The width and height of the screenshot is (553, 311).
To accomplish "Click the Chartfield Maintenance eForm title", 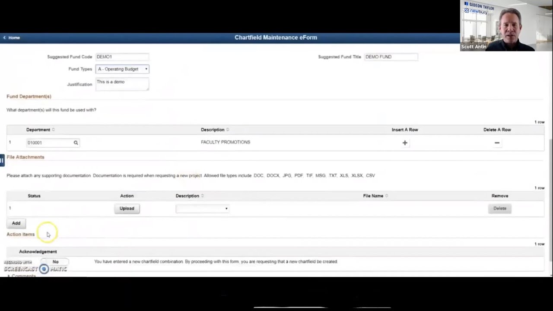I will click(x=276, y=38).
